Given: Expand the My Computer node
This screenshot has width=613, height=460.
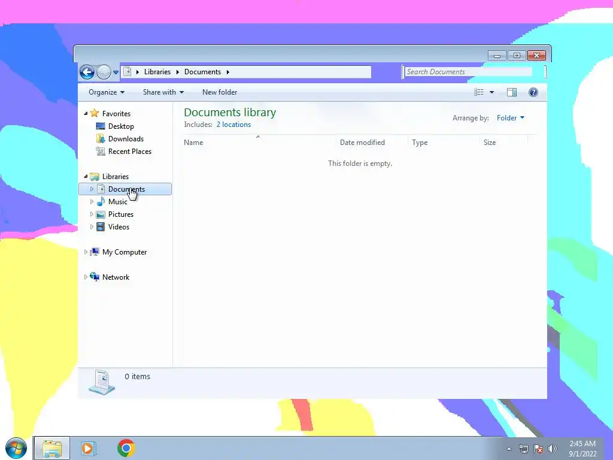Looking at the screenshot, I should pos(86,252).
